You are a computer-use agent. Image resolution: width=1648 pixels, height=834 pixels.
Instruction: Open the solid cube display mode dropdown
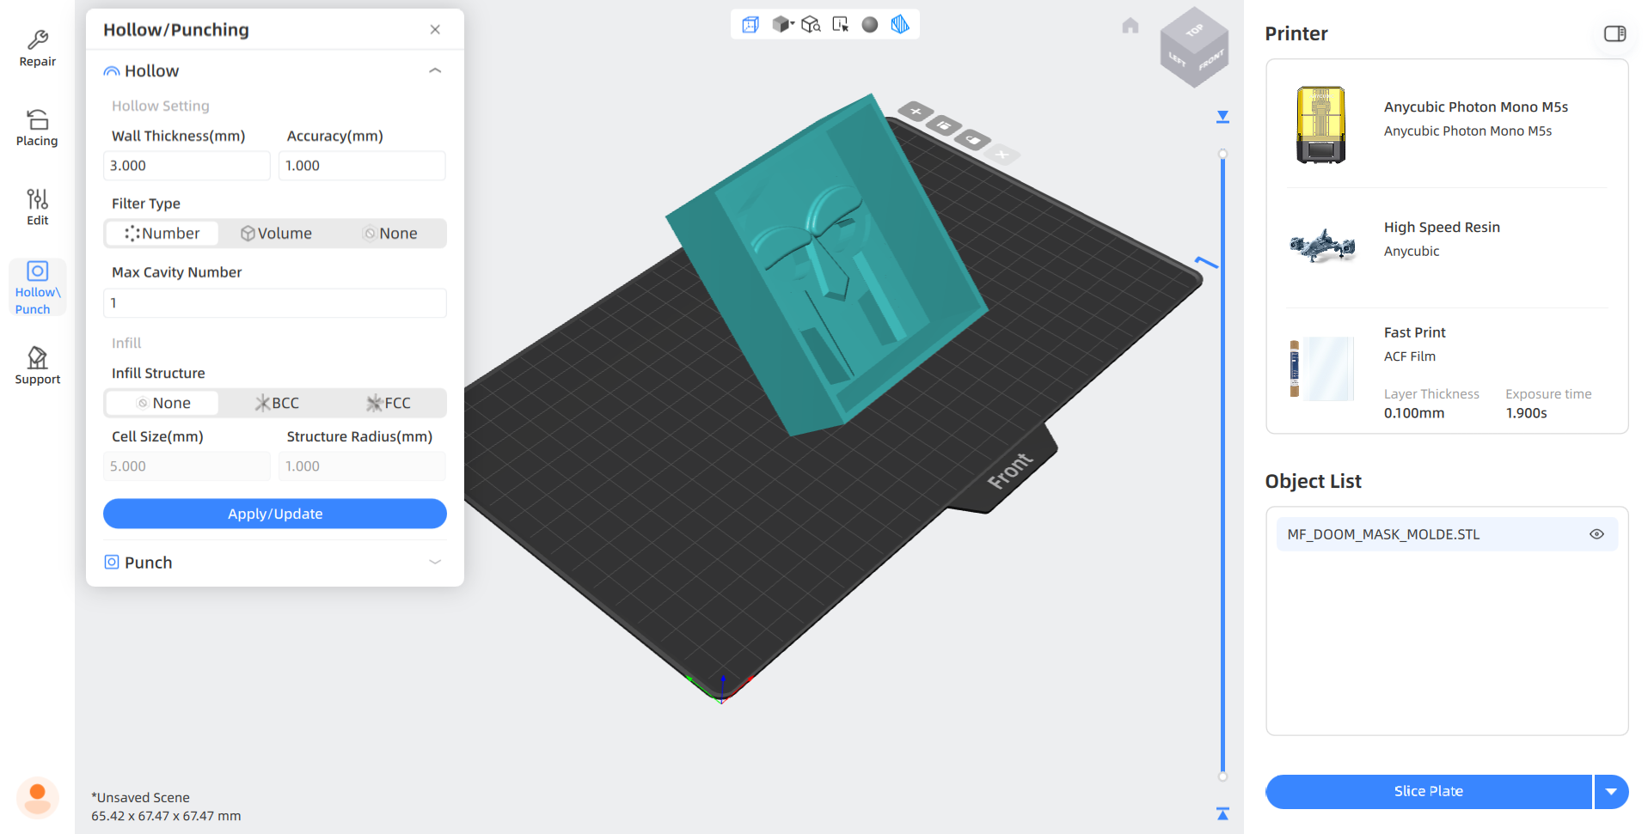pyautogui.click(x=782, y=24)
